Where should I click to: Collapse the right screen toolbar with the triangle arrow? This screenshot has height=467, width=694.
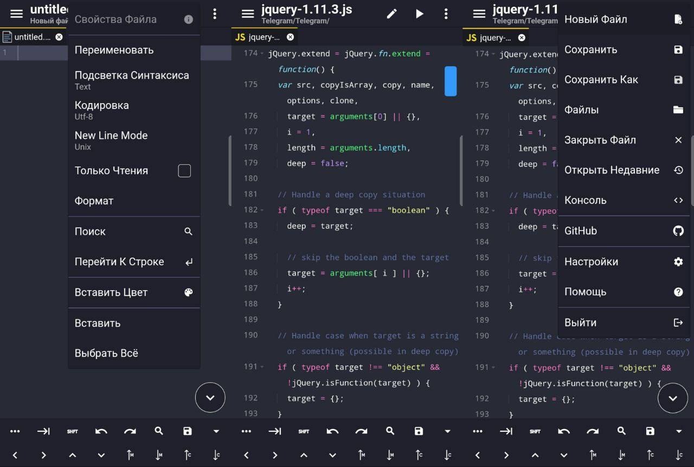(679, 432)
